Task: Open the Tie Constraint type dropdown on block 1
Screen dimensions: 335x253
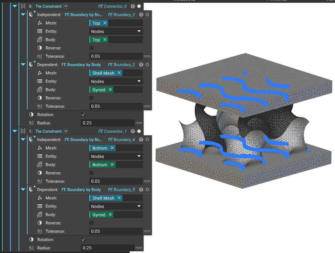Action: coord(66,131)
